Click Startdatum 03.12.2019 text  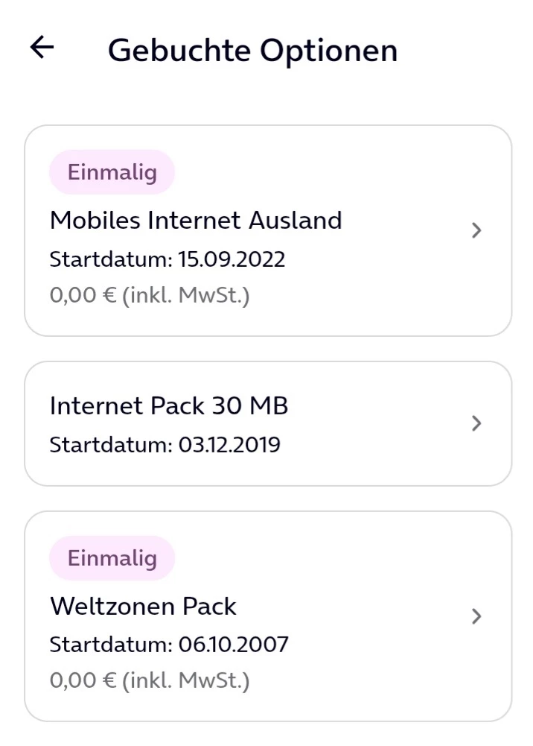(x=165, y=445)
